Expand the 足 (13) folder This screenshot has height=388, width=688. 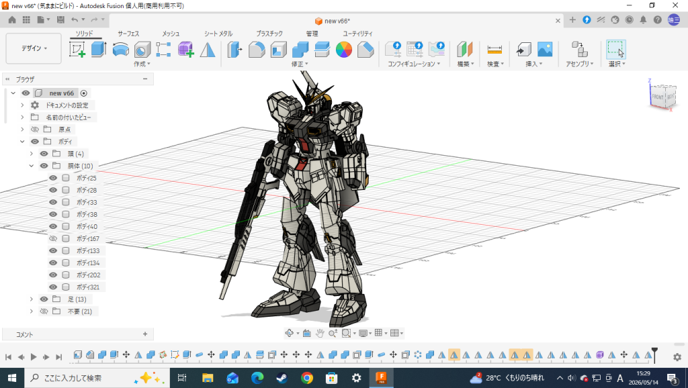[32, 299]
